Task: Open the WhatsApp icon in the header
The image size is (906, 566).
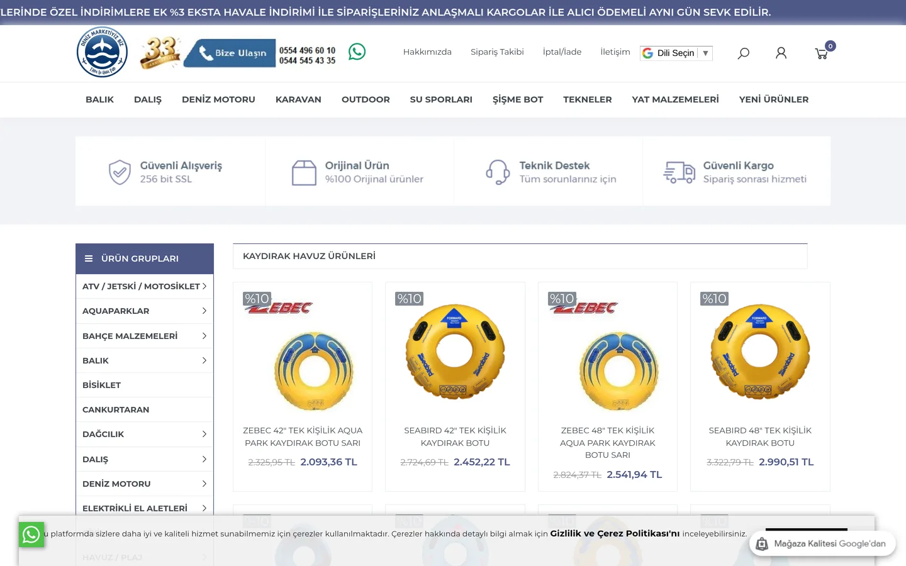Action: 357,52
